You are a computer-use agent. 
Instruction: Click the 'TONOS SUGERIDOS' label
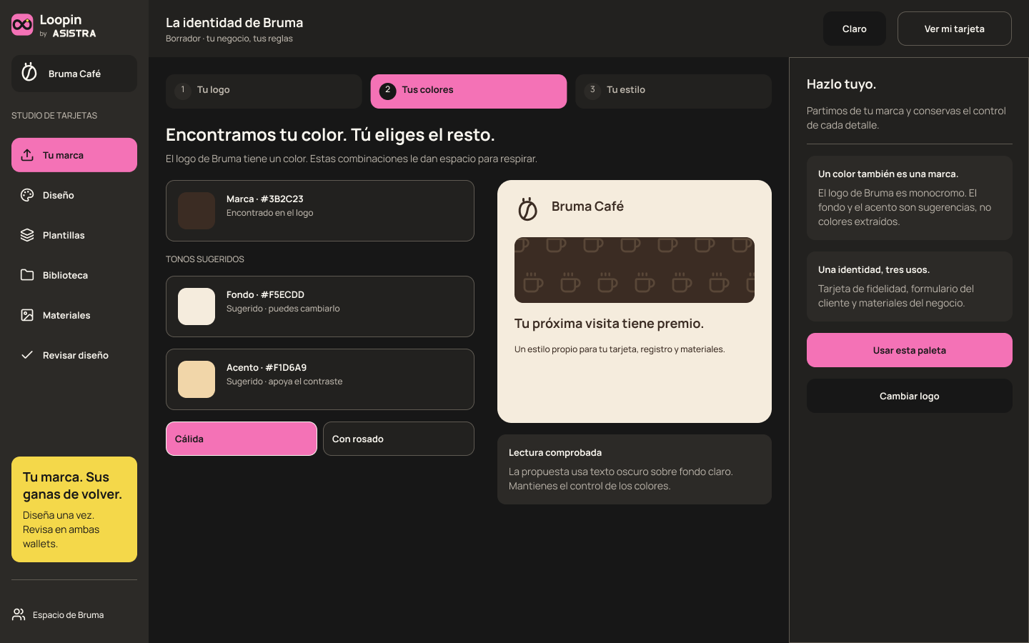205,259
